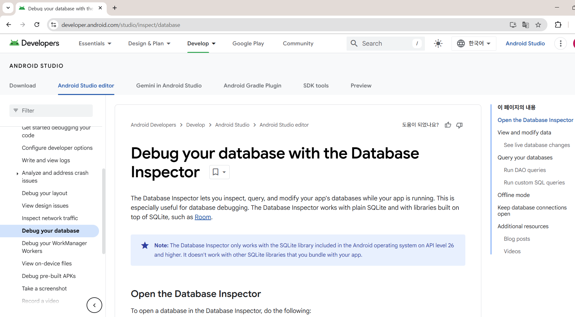Jump to Additional resources section

tap(523, 226)
